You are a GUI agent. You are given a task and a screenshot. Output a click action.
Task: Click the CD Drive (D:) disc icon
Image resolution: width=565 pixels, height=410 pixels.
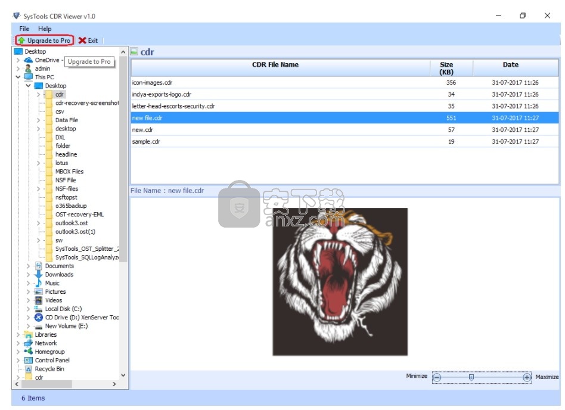coord(39,318)
